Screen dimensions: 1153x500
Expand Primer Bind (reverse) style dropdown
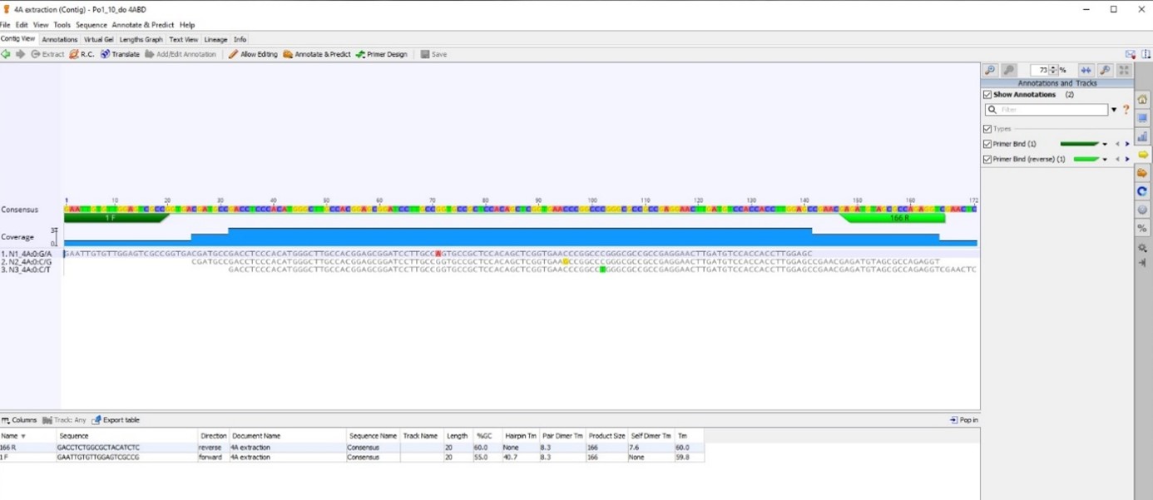click(1105, 159)
